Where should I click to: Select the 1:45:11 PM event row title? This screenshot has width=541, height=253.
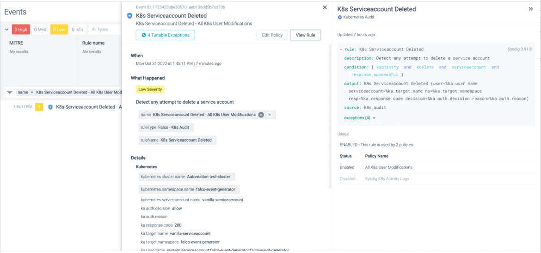point(89,107)
